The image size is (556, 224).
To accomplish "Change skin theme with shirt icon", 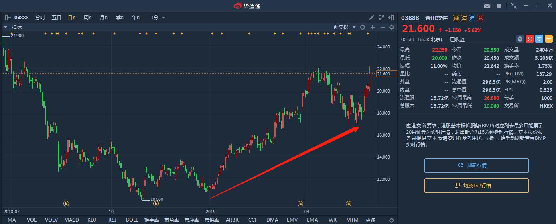I will click(499, 6).
